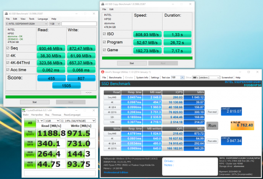Screen dimensions: 263x179
Task: Open System Info menu in Anvil
Action: click(x=142, y=77)
